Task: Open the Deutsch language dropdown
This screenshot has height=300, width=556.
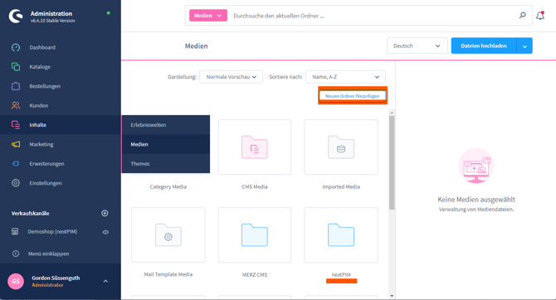Action: click(417, 46)
